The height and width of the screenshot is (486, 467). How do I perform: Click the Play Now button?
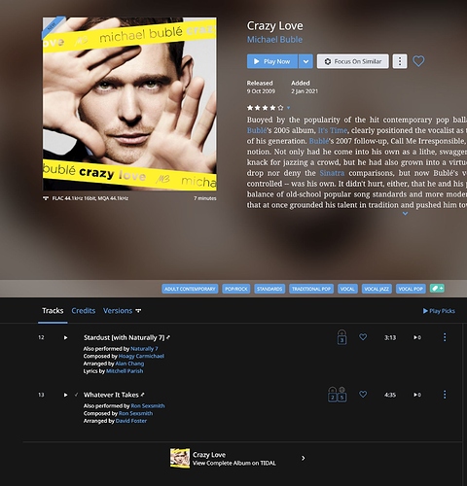point(272,61)
